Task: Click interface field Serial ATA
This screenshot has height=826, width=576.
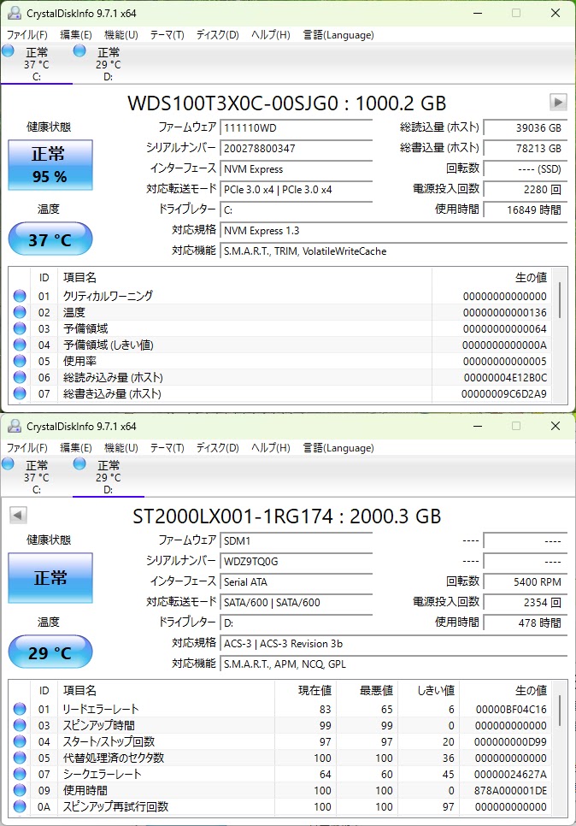Action: pos(296,582)
